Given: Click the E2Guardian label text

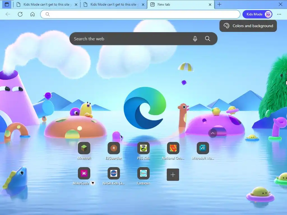Looking at the screenshot, I should [x=114, y=158].
